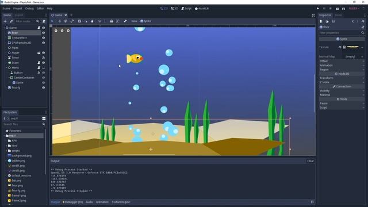
Task: Click the object history icon in Inspector
Action: pyautogui.click(x=363, y=21)
